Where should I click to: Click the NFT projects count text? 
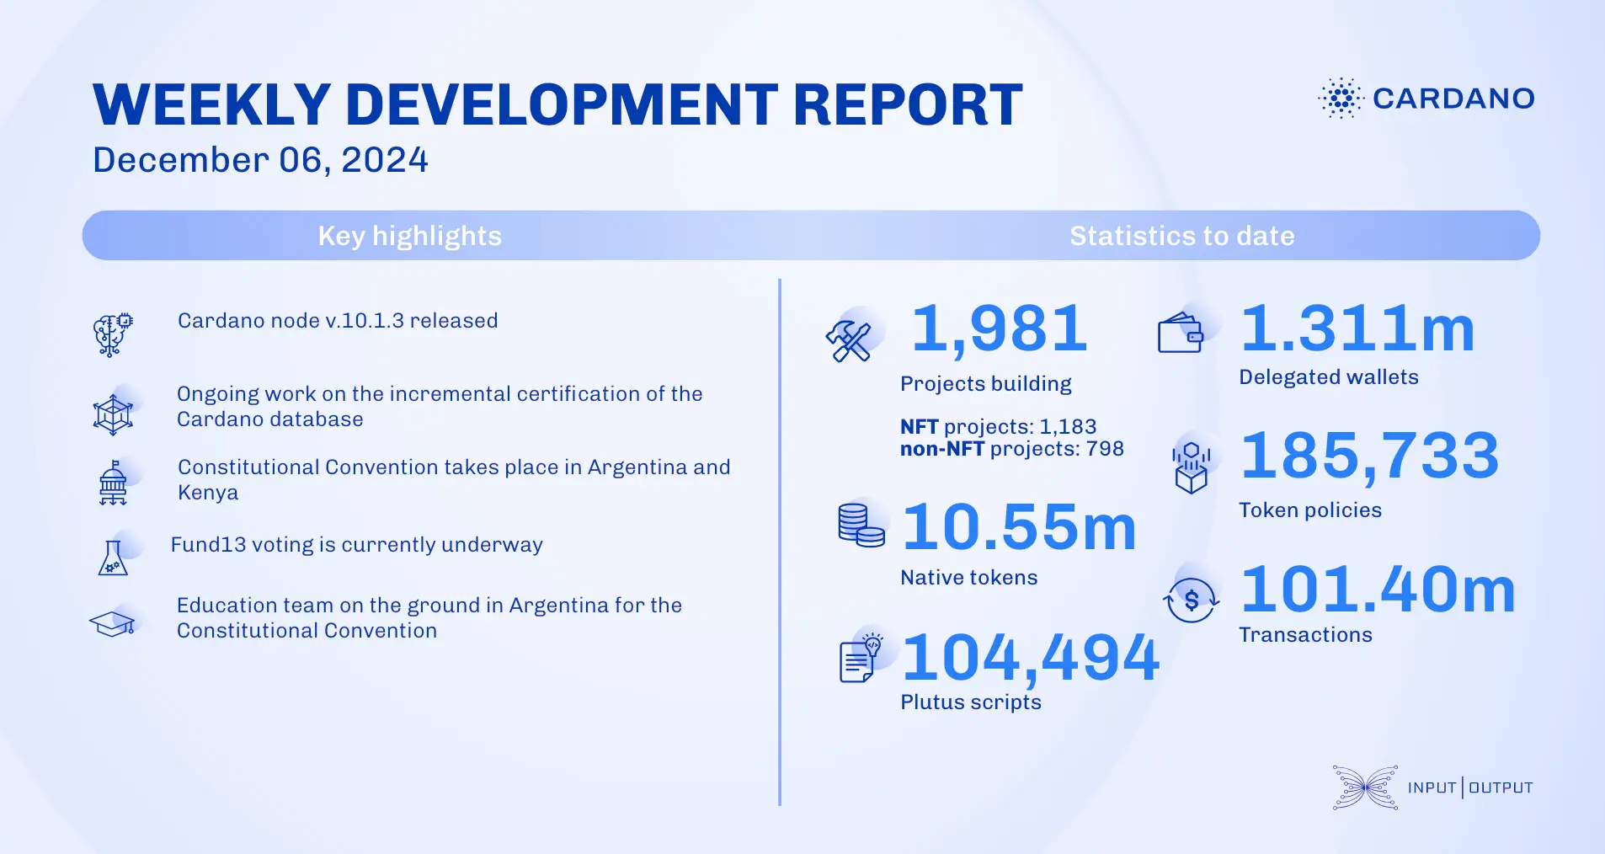click(x=999, y=427)
